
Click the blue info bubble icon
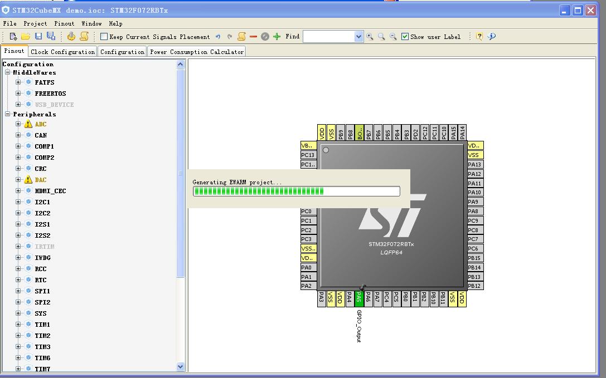pyautogui.click(x=492, y=36)
